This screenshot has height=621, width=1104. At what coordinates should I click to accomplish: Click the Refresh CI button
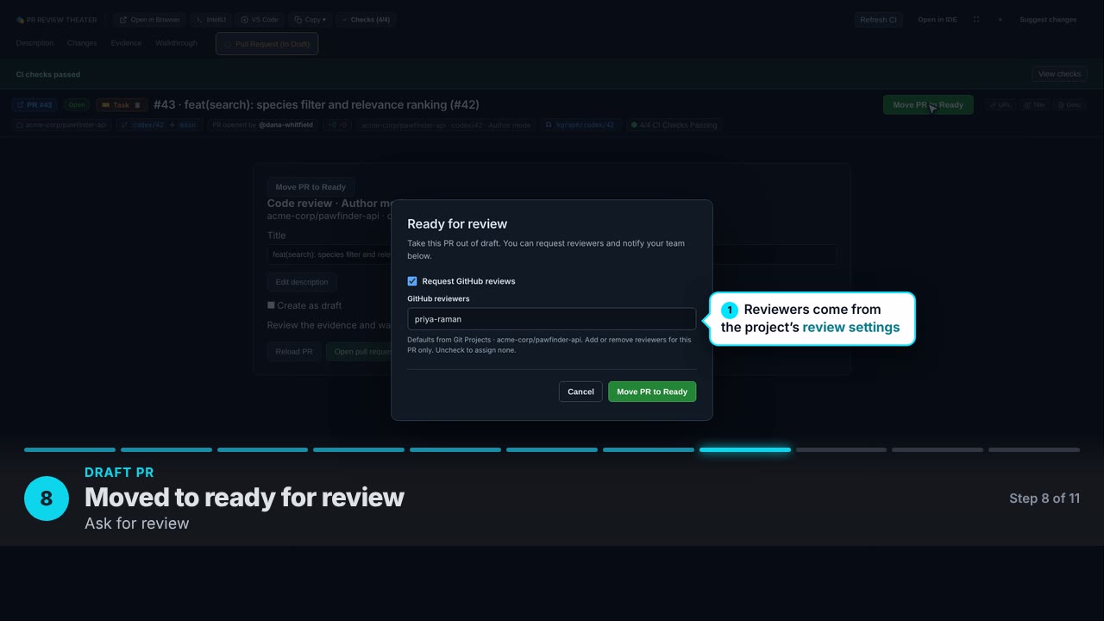click(x=878, y=20)
